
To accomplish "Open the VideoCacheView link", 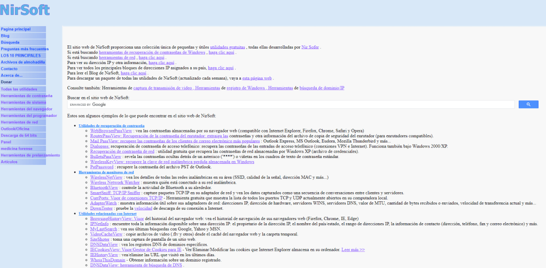I will 106,234.
